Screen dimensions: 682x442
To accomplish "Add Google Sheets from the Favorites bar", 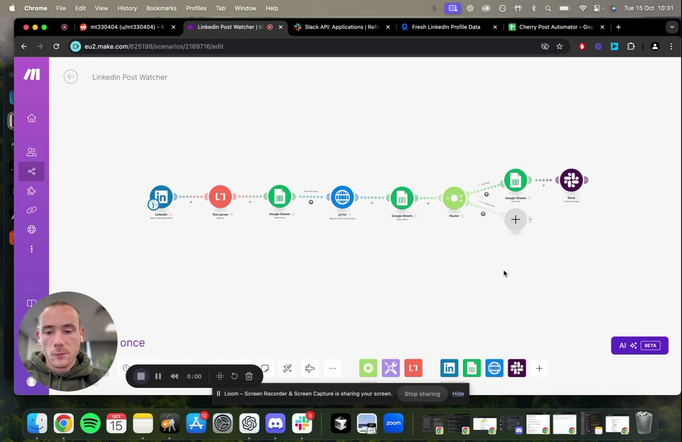I will [472, 368].
